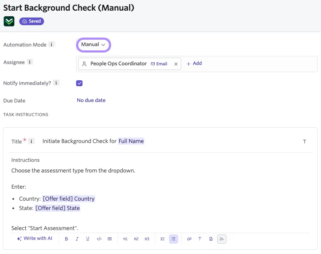
Task: Click the T insert variable toolbar icon
Action: (200, 239)
